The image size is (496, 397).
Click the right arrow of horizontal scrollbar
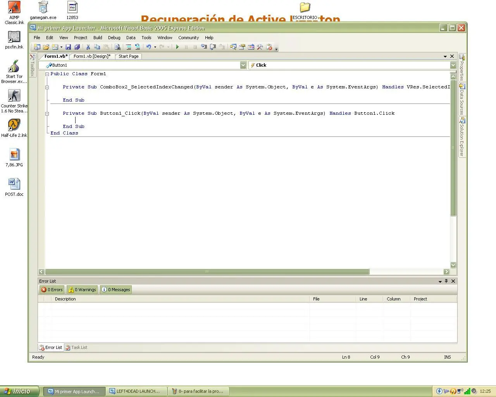(x=446, y=271)
